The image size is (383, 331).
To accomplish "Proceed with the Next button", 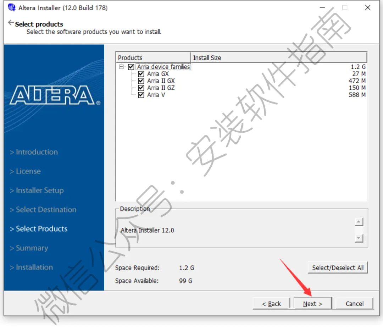I will [x=313, y=304].
